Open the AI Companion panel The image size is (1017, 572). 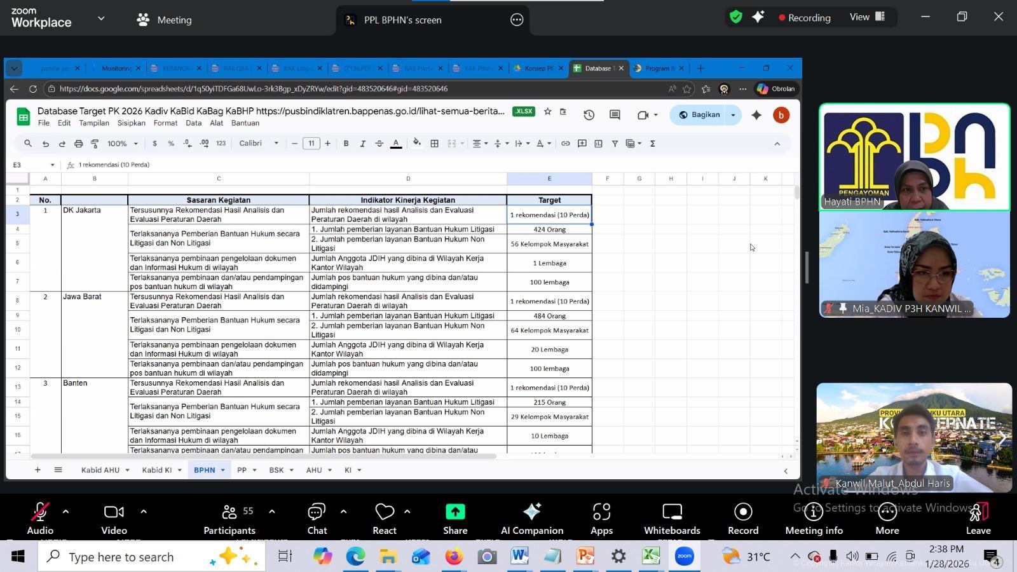[531, 512]
